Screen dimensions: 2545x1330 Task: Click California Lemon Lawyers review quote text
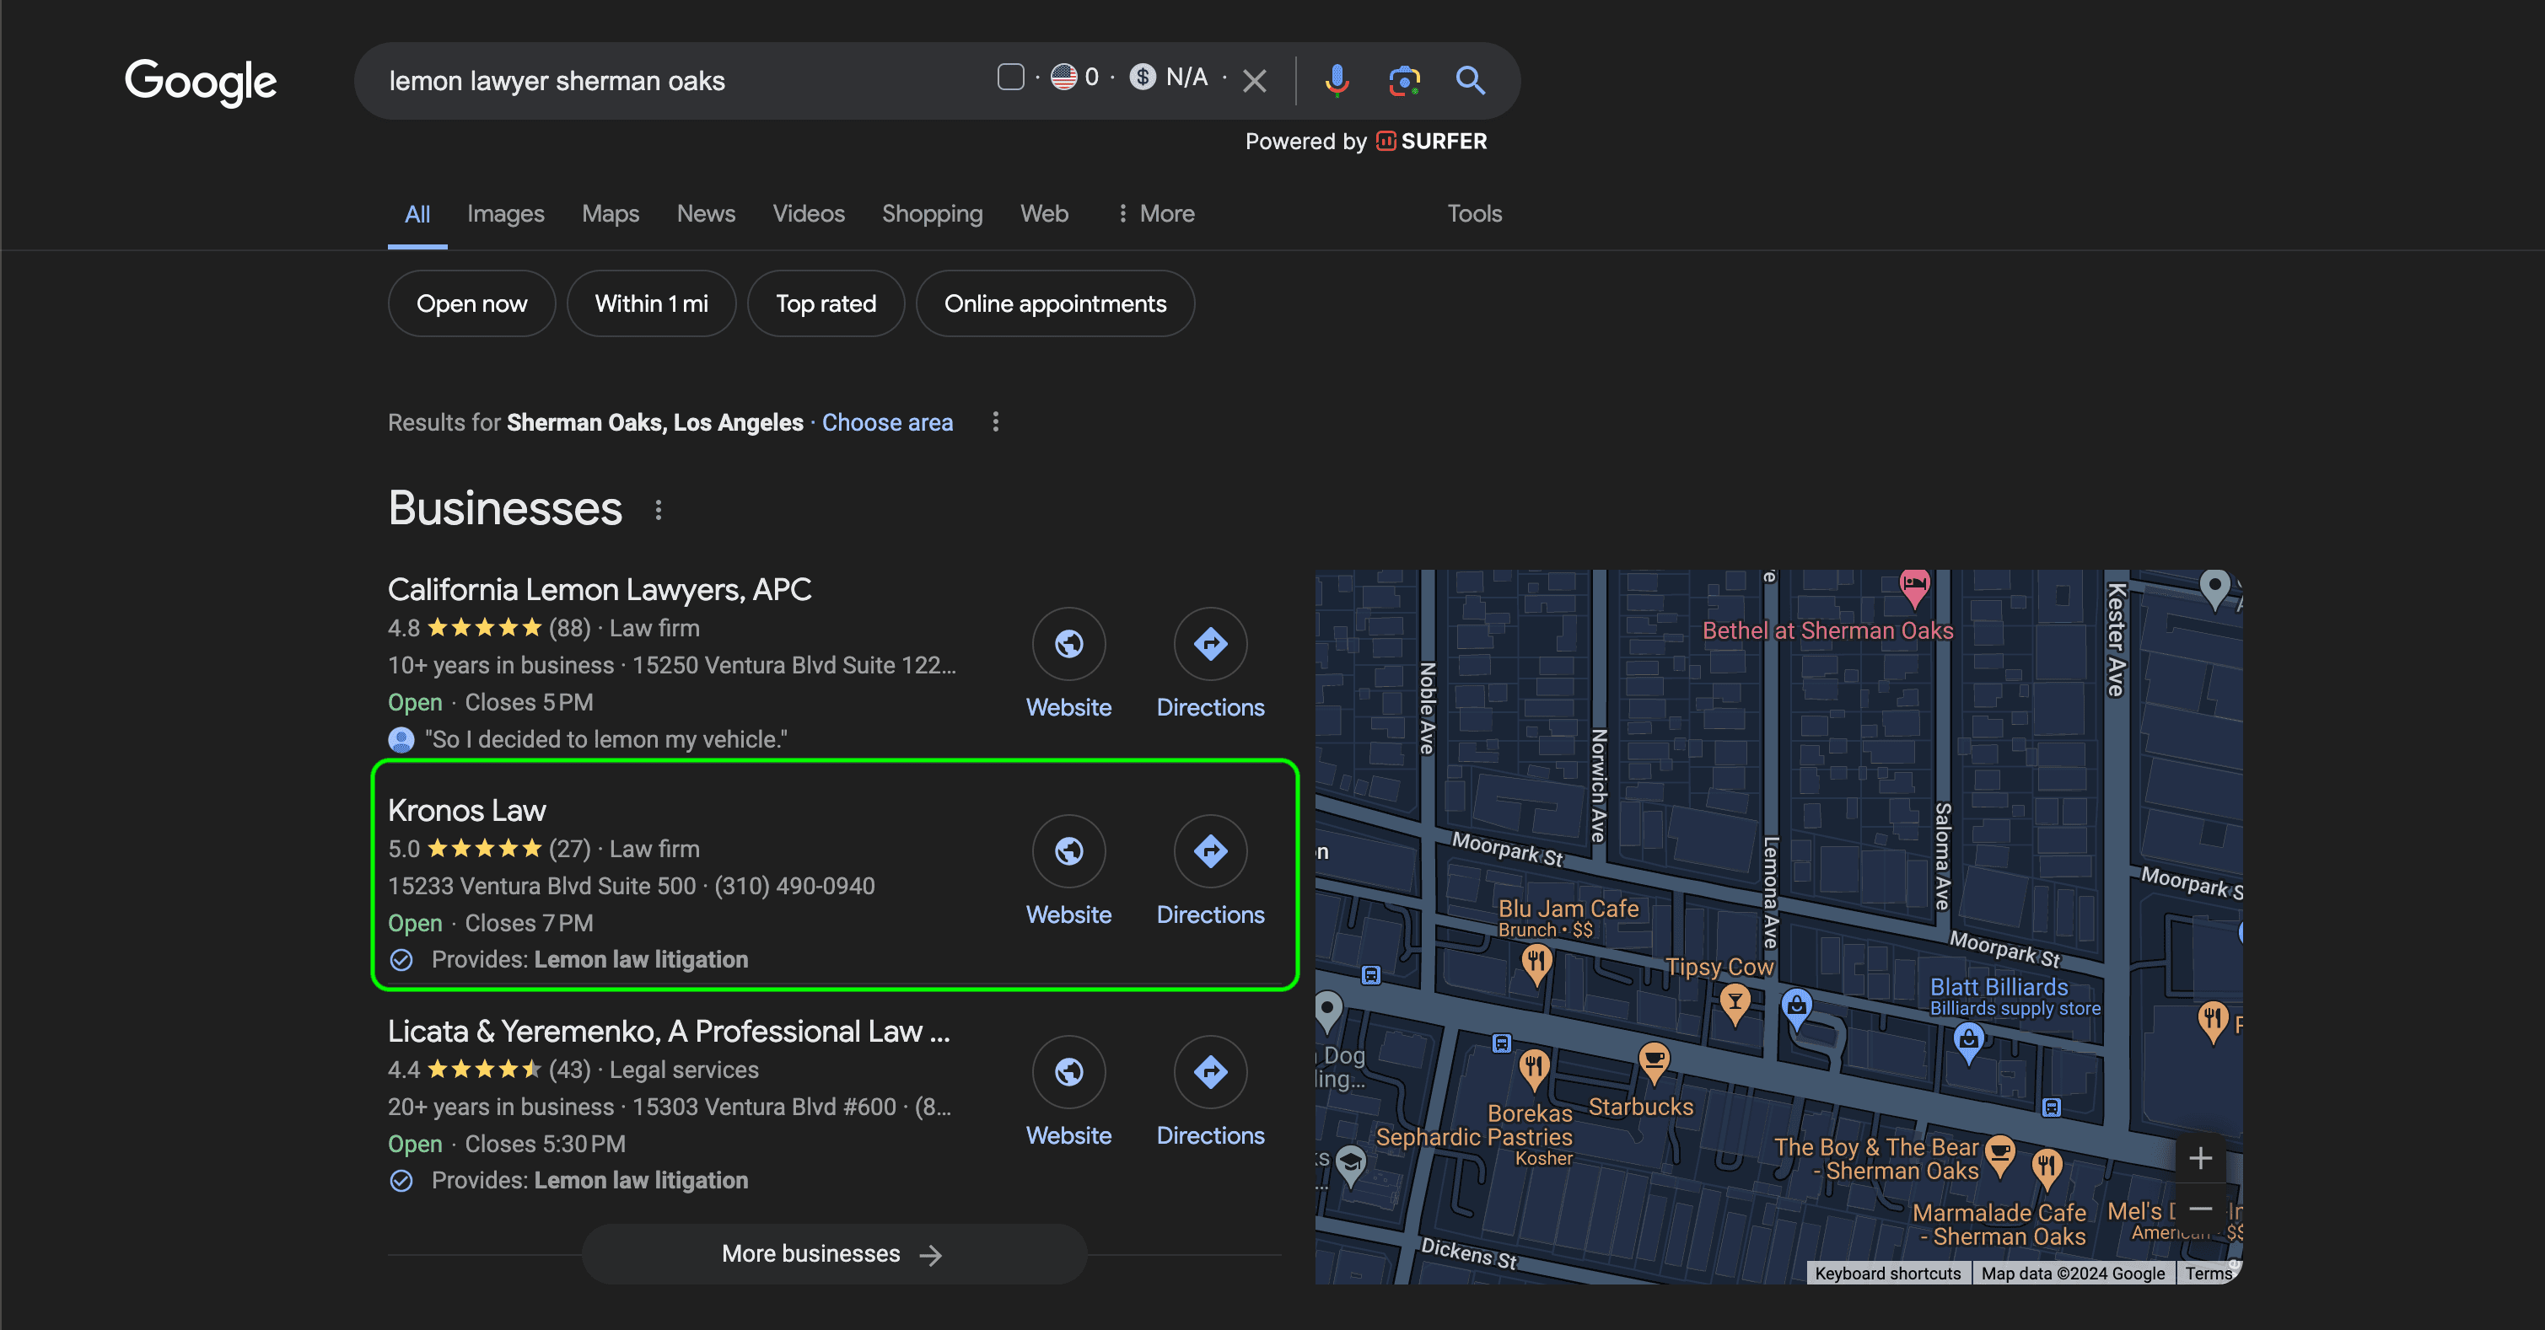pyautogui.click(x=605, y=739)
